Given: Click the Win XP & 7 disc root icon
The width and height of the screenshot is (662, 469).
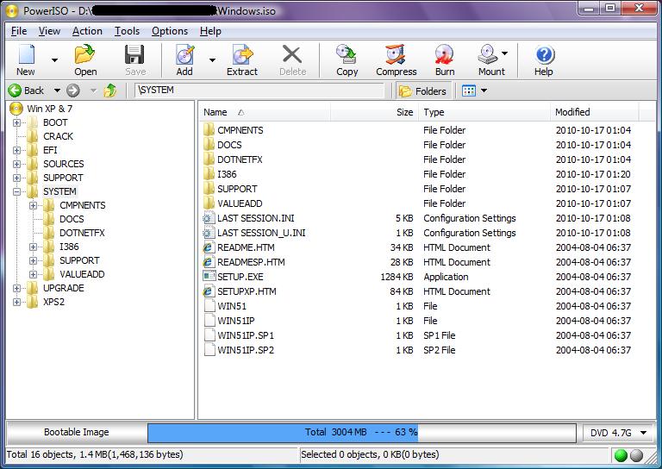Looking at the screenshot, I should [16, 109].
